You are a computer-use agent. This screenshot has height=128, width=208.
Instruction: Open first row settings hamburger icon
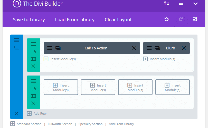(33, 44)
